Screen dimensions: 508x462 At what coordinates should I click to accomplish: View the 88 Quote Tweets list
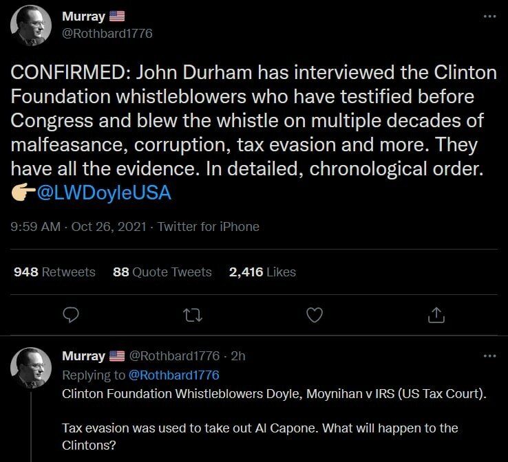162,272
